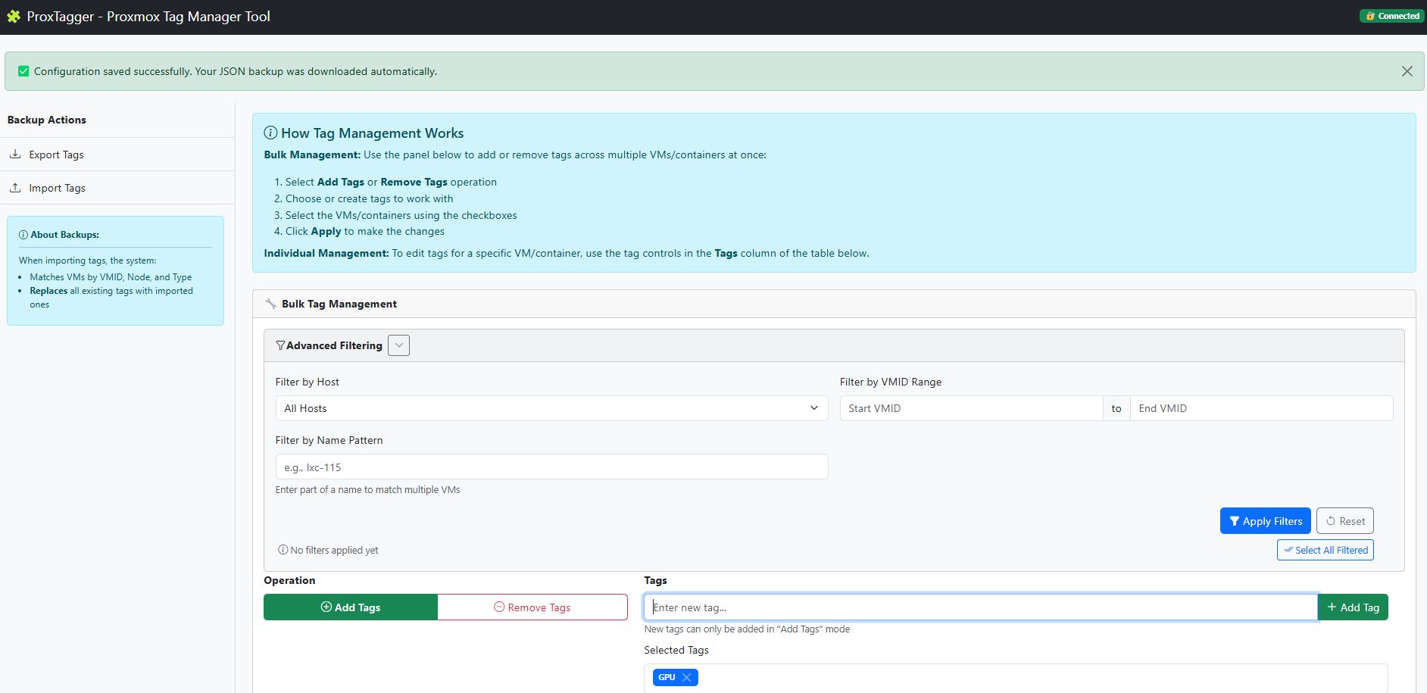The height and width of the screenshot is (693, 1427).
Task: Remove the GPU tag from Selected Tags
Action: click(x=686, y=677)
